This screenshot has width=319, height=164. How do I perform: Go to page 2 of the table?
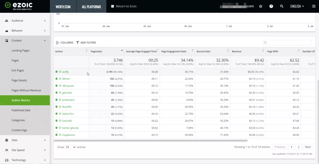point(299,147)
